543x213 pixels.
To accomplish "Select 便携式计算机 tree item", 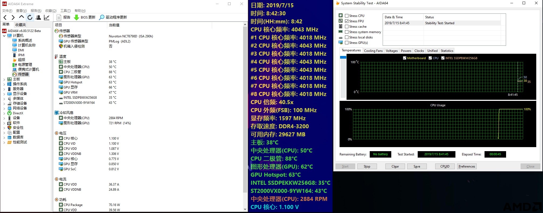I will [x=26, y=69].
